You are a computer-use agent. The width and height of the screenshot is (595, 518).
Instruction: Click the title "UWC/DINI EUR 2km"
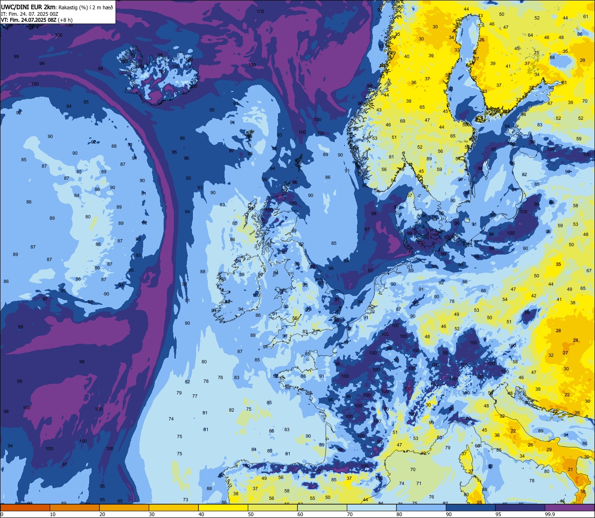coord(27,7)
